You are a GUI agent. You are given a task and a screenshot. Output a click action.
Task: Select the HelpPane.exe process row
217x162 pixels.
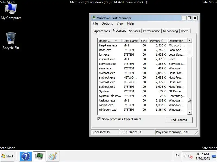pyautogui.click(x=142, y=45)
